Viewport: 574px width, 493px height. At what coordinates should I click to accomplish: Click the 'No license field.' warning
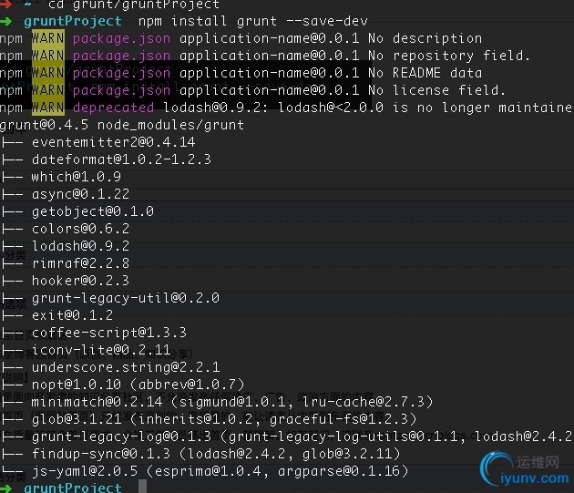click(252, 90)
